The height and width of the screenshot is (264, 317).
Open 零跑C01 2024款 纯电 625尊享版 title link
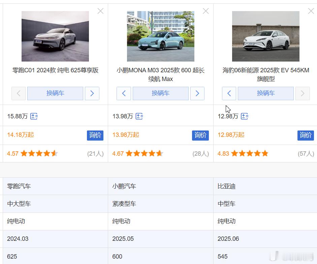55,70
